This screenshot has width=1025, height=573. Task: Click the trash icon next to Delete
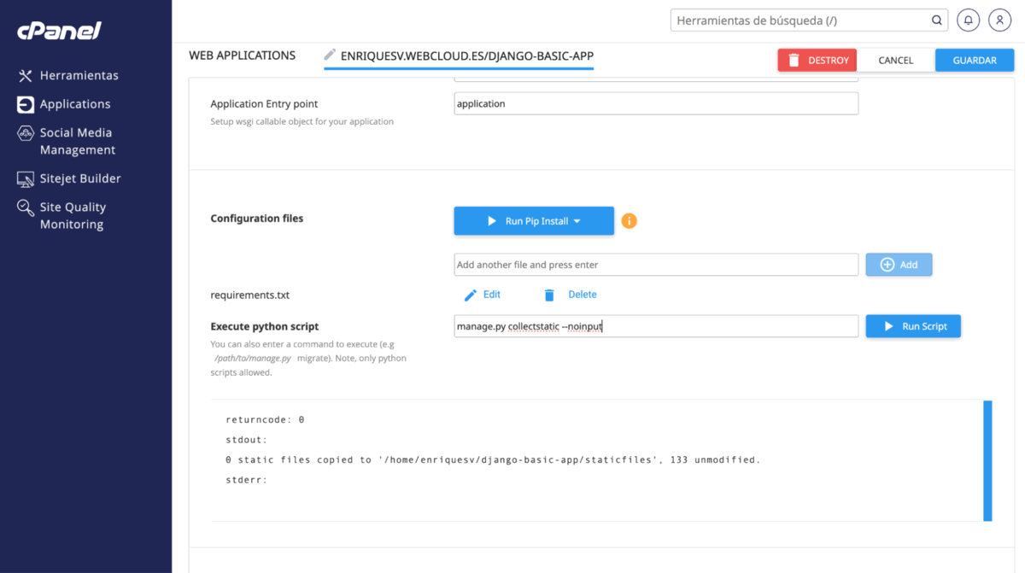[x=549, y=295]
